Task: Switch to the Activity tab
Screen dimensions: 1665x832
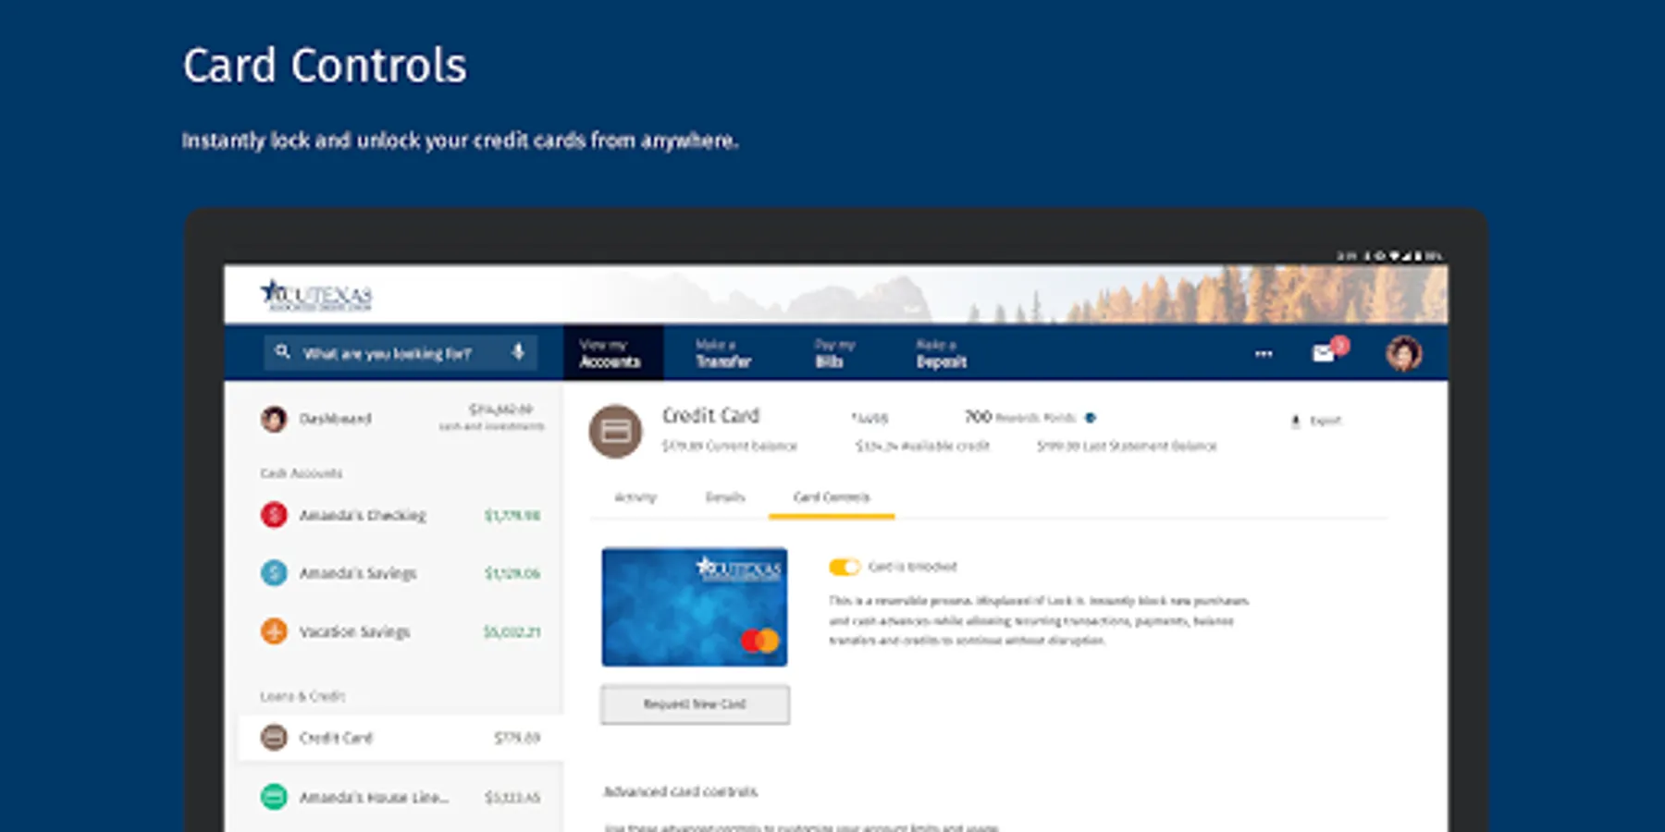Action: coord(635,497)
